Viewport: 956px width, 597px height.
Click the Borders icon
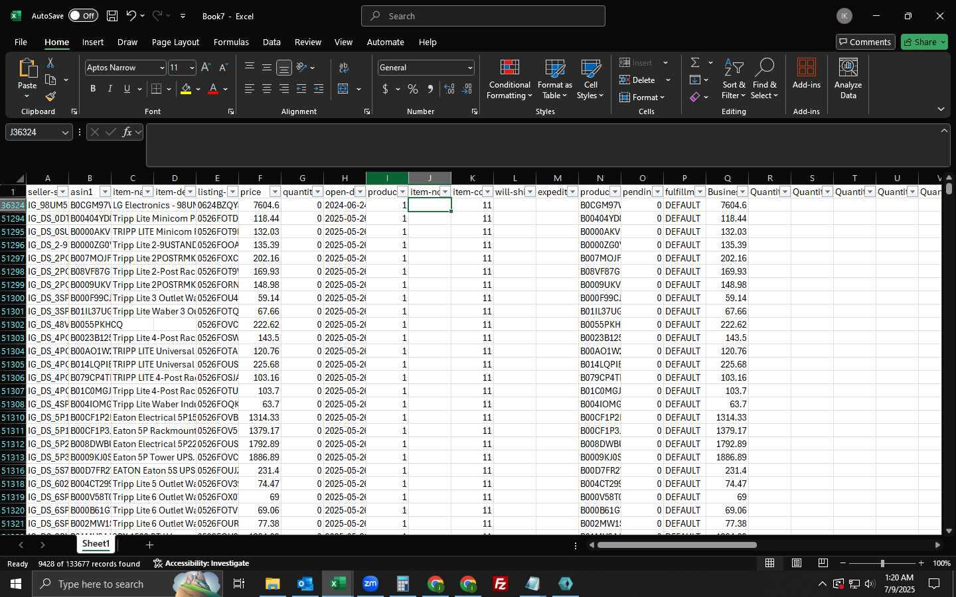click(x=157, y=89)
